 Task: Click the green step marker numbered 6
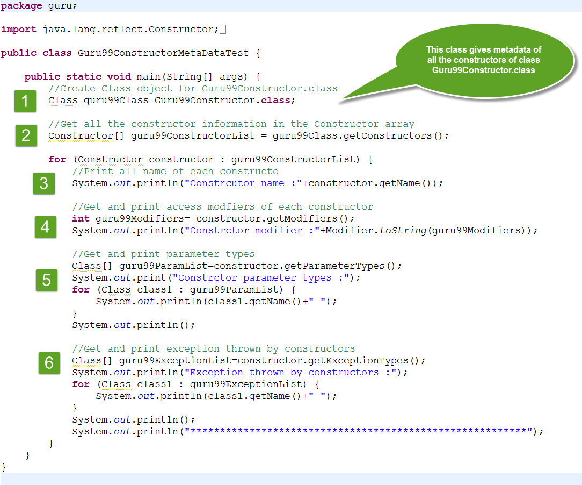pos(49,363)
